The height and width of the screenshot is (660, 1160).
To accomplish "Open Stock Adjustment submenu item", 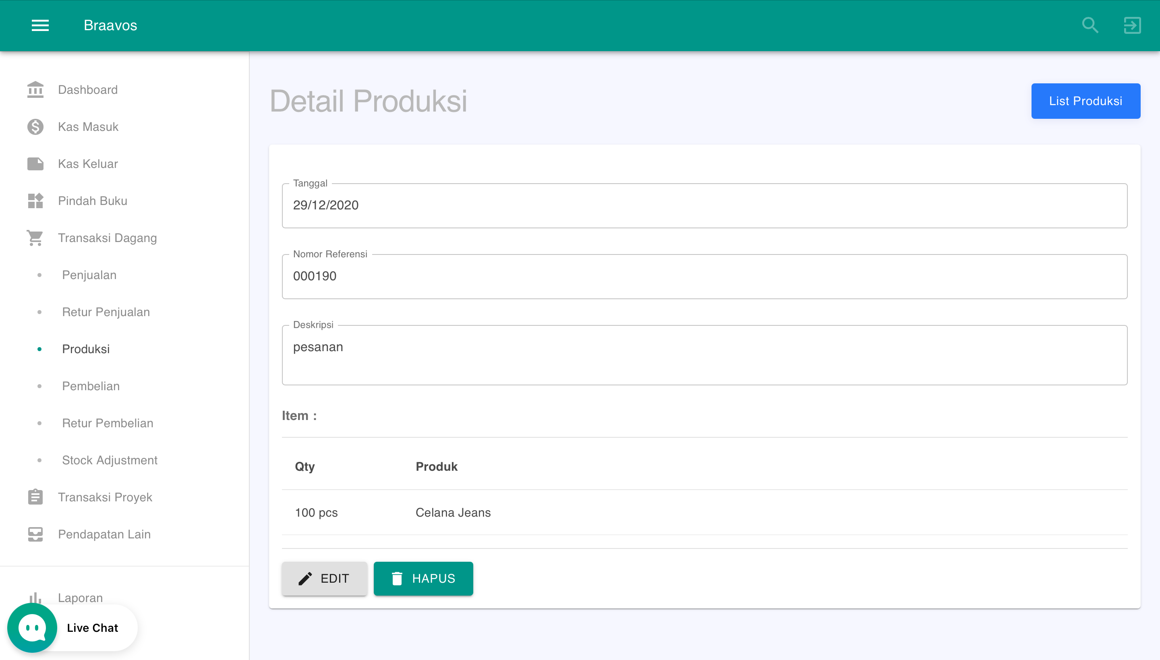I will point(110,460).
